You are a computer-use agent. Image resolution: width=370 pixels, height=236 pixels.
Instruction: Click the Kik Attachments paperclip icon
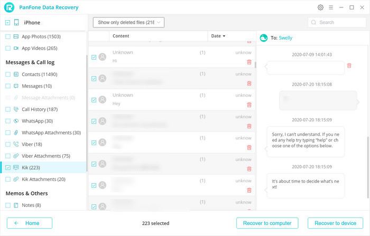pos(16,179)
